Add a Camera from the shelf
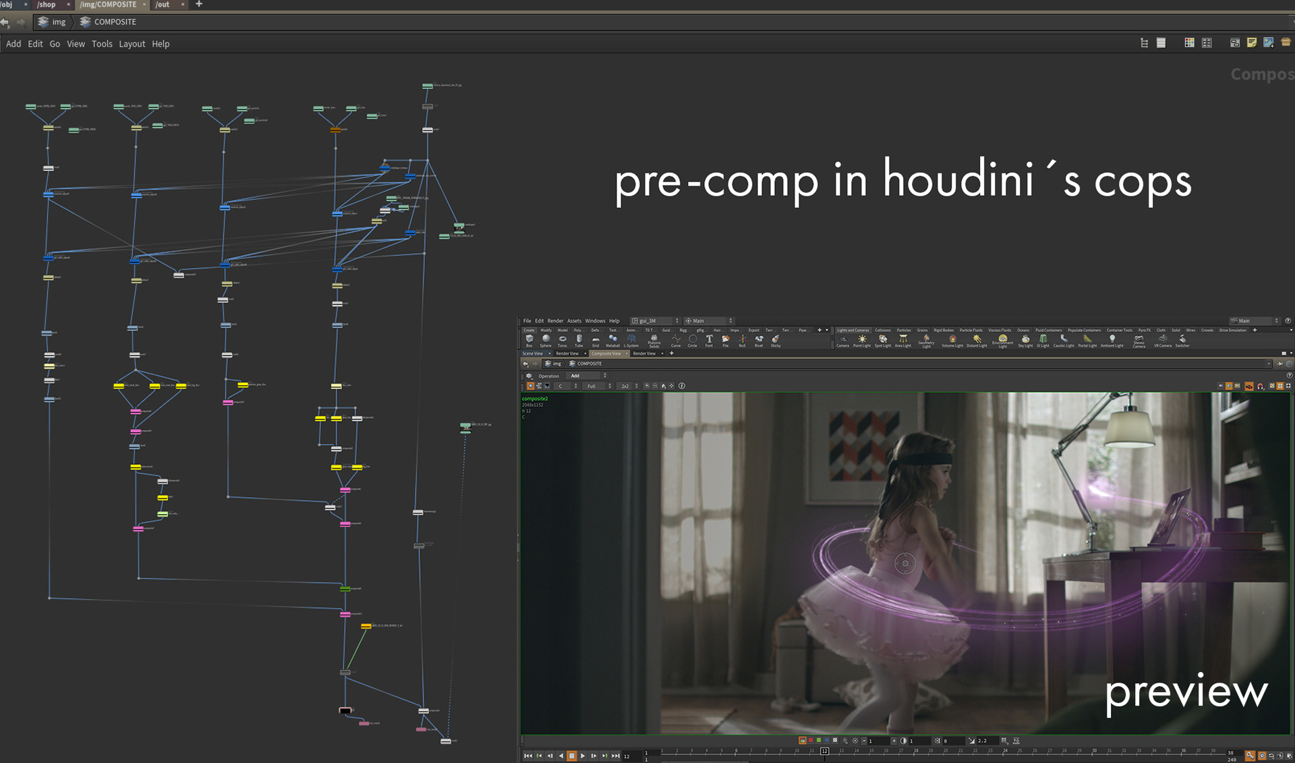Viewport: 1295px width, 763px height. [842, 341]
